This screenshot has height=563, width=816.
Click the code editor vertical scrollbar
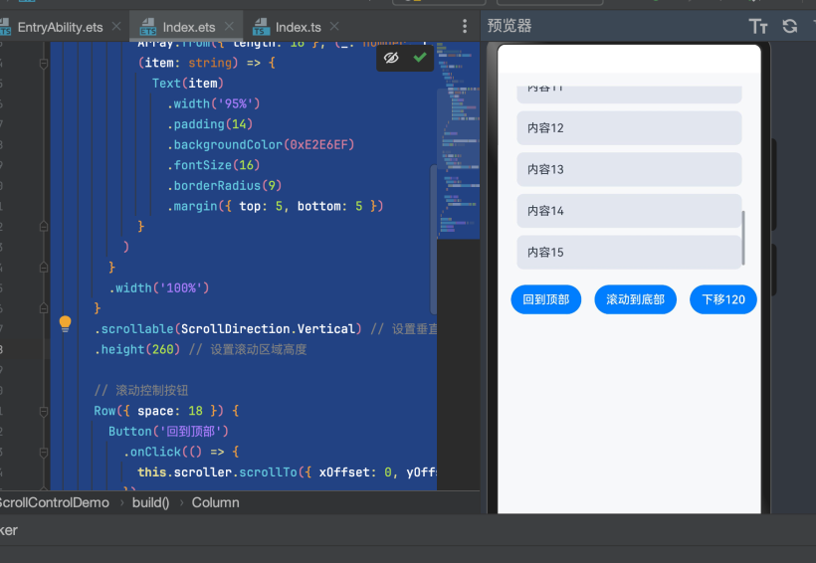(433, 240)
